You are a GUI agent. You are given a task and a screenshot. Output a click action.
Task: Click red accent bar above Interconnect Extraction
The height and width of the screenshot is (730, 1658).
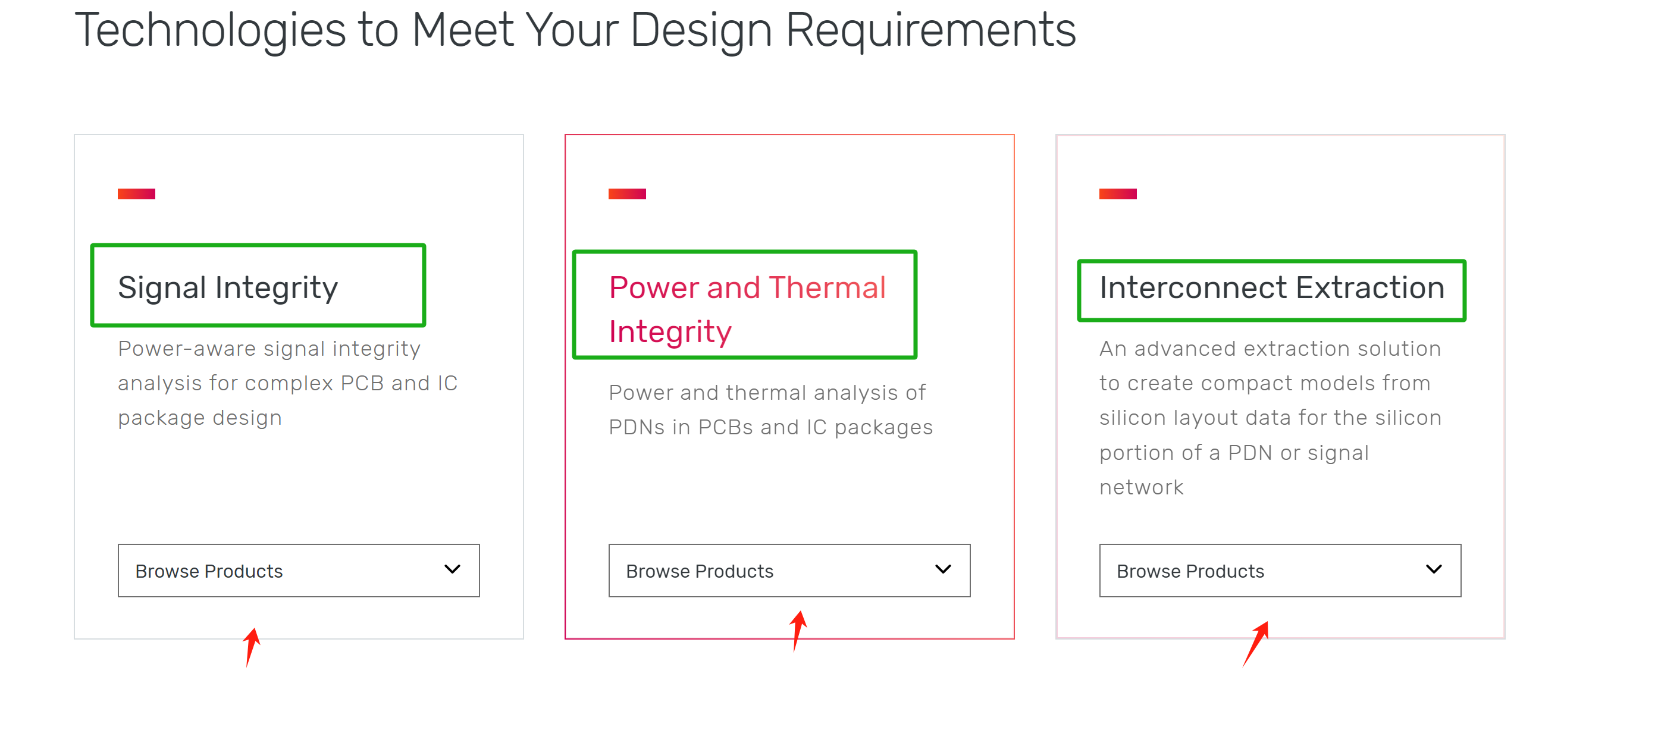pyautogui.click(x=1117, y=194)
